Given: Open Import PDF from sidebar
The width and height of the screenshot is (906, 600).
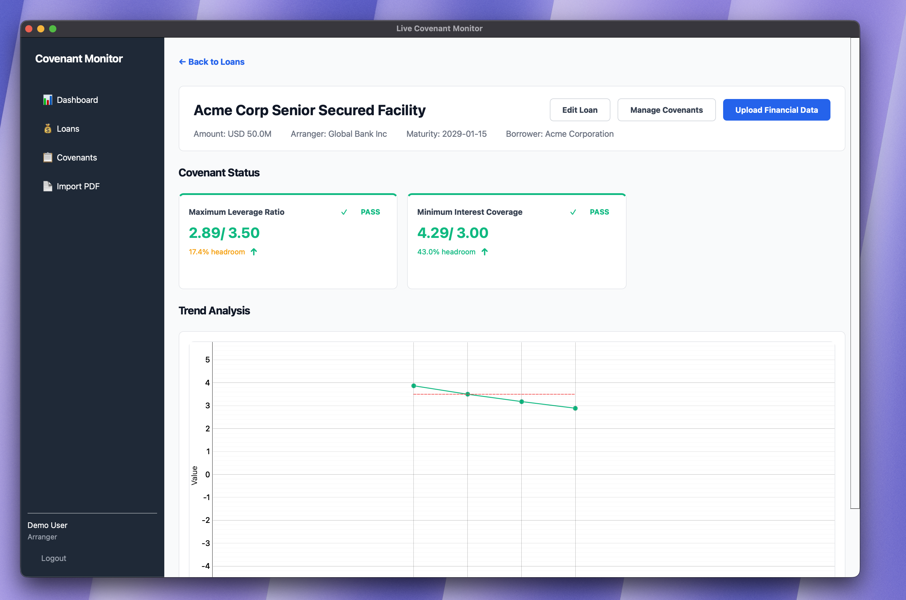Looking at the screenshot, I should (78, 186).
